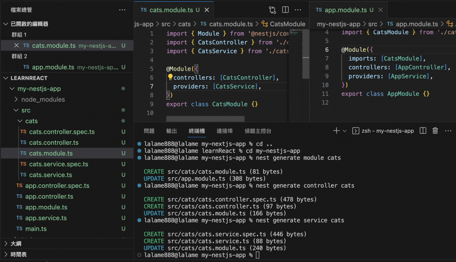This screenshot has width=456, height=262.
Task: Click 群組 2 editor group label
Action: tap(19, 56)
